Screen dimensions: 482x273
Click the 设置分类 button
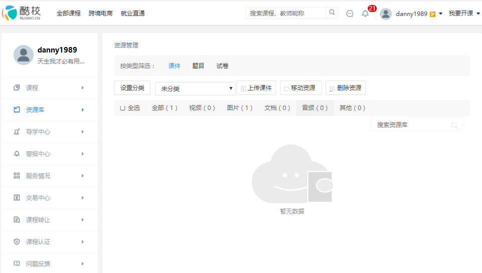(132, 87)
